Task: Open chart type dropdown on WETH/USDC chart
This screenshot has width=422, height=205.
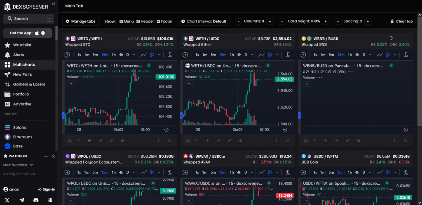Action: 277,55
